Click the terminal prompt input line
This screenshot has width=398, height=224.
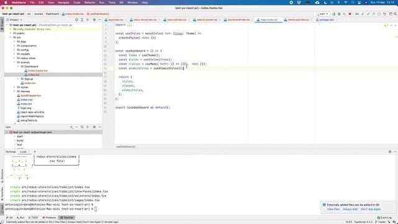(51, 209)
